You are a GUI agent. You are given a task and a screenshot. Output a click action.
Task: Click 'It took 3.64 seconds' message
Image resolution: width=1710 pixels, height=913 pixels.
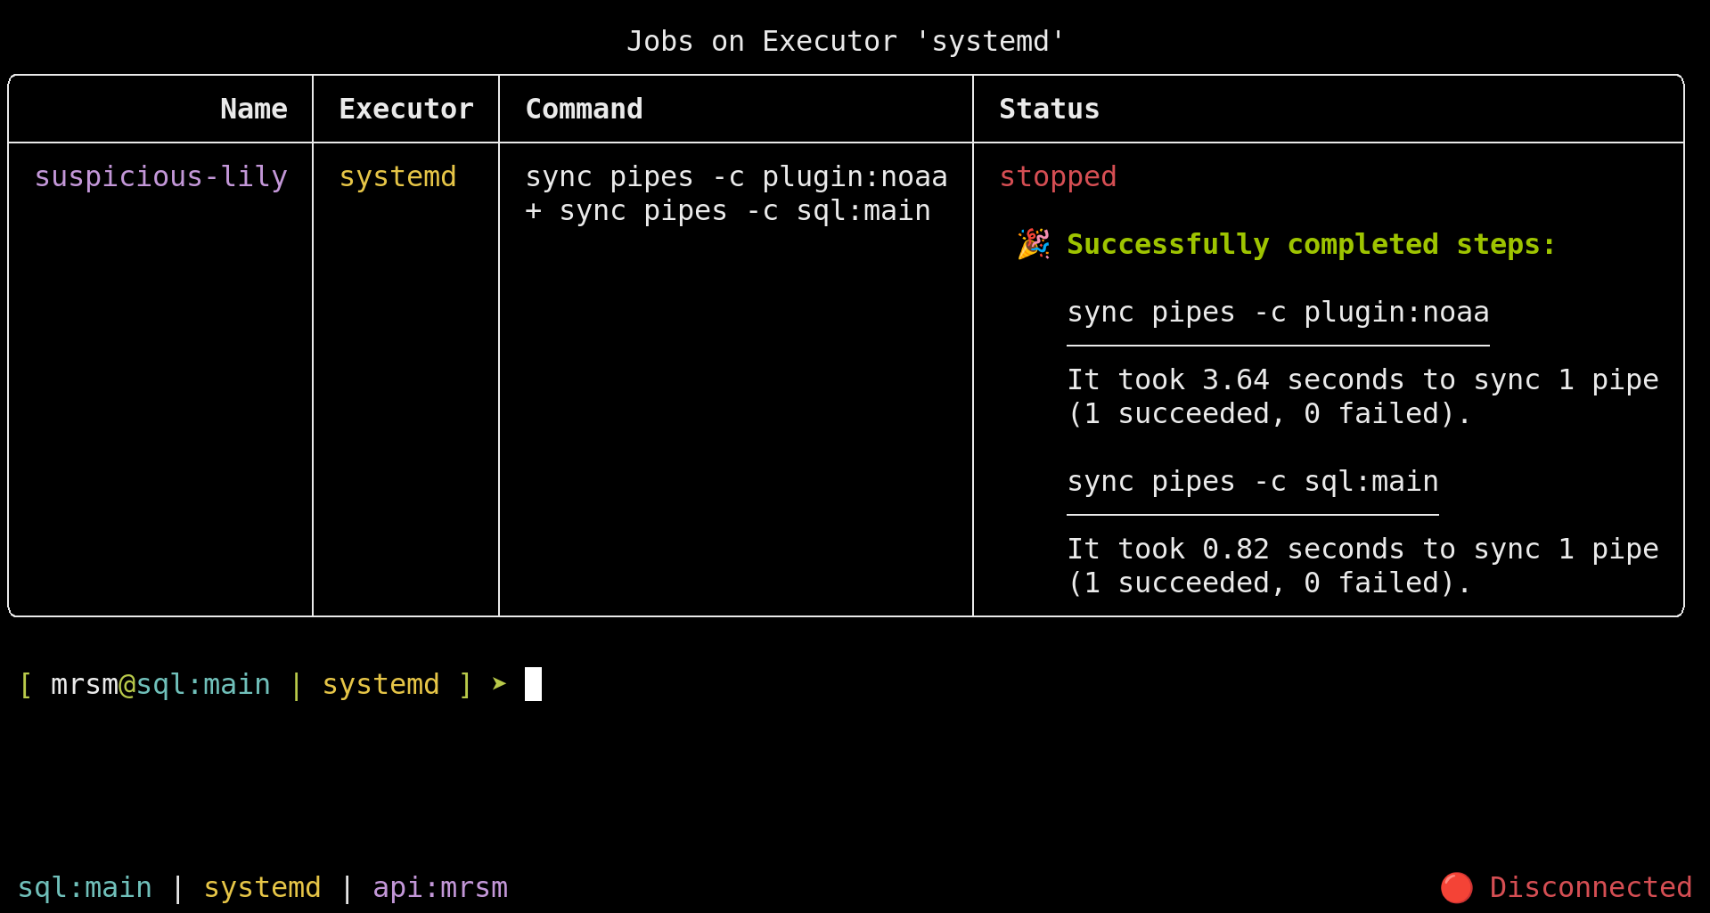(x=1362, y=396)
